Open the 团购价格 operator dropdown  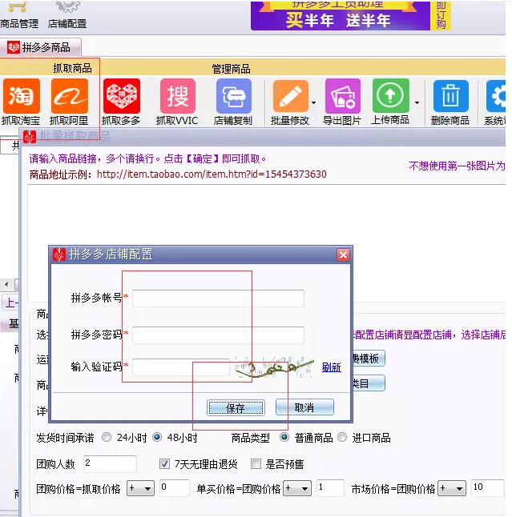click(140, 488)
